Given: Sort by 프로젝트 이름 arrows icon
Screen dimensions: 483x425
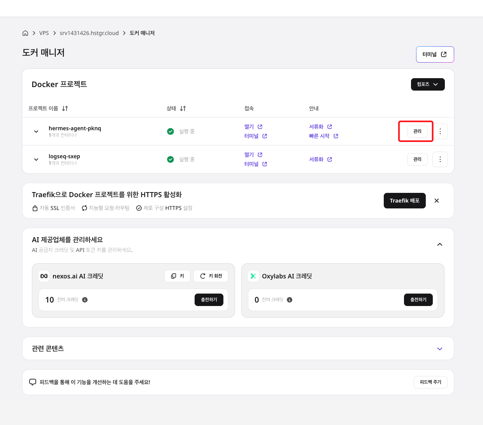Looking at the screenshot, I should pos(65,108).
